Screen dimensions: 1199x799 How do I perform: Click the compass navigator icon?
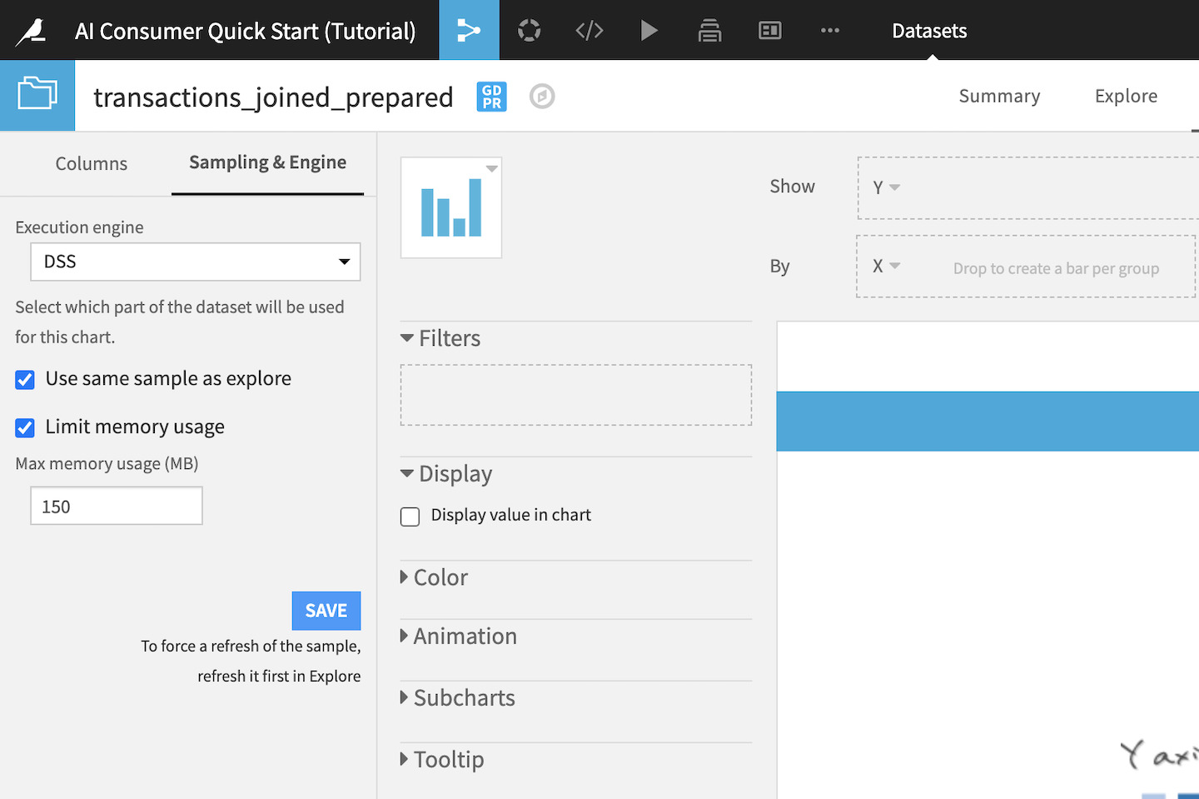542,97
